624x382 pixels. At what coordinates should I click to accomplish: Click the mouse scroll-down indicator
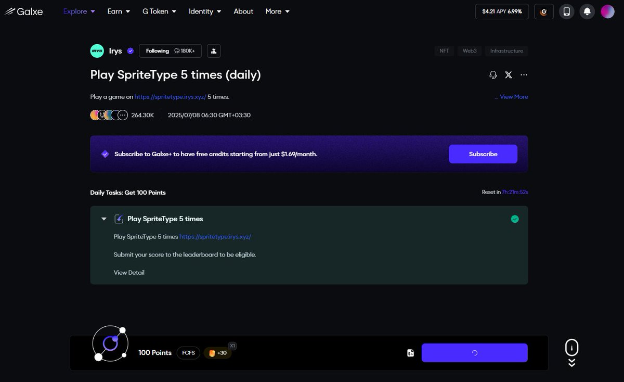coord(571,353)
